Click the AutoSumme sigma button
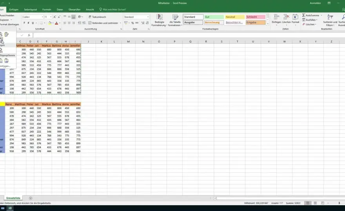 coord(310,15)
